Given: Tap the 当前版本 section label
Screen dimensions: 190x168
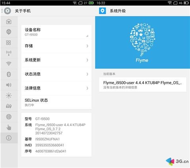Looking at the screenshot, I should 109,74.
